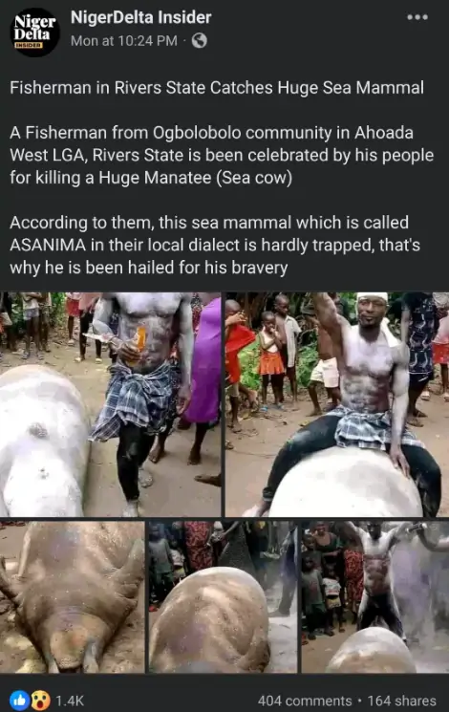
Task: Click the NigerDelta Insider profile picture
Action: tap(35, 32)
